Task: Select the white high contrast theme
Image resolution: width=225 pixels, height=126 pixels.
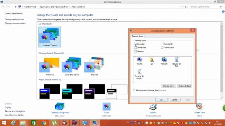Action: pyautogui.click(x=117, y=91)
